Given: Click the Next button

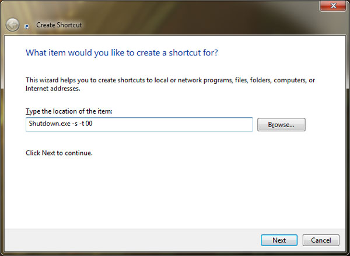Looking at the screenshot, I should [279, 240].
